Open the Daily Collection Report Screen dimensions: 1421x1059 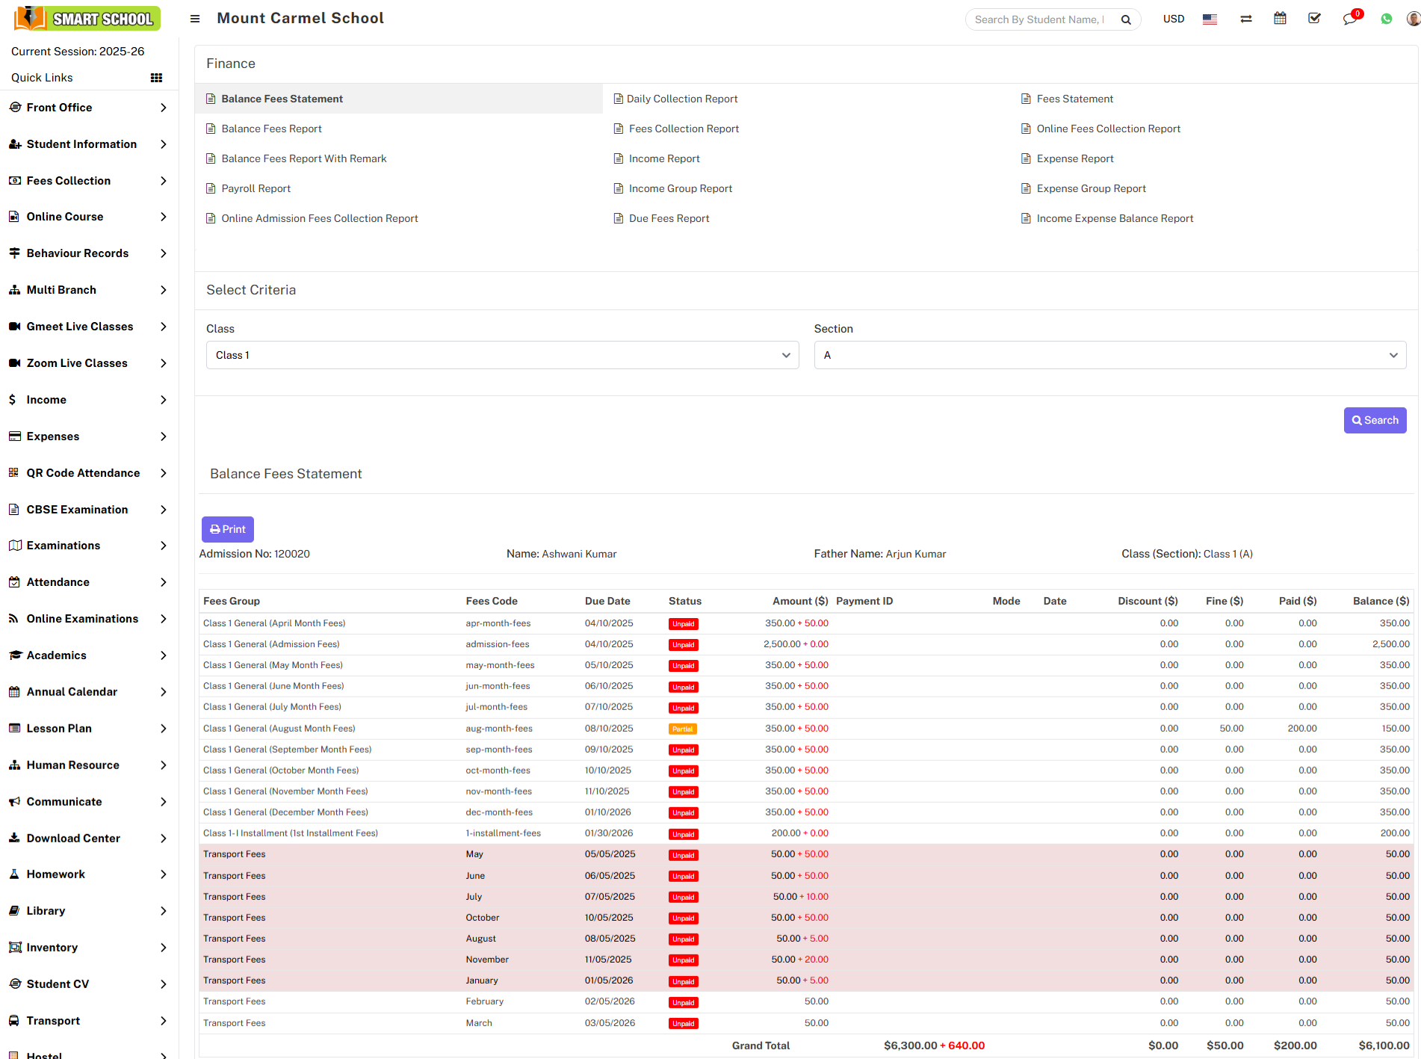[681, 99]
